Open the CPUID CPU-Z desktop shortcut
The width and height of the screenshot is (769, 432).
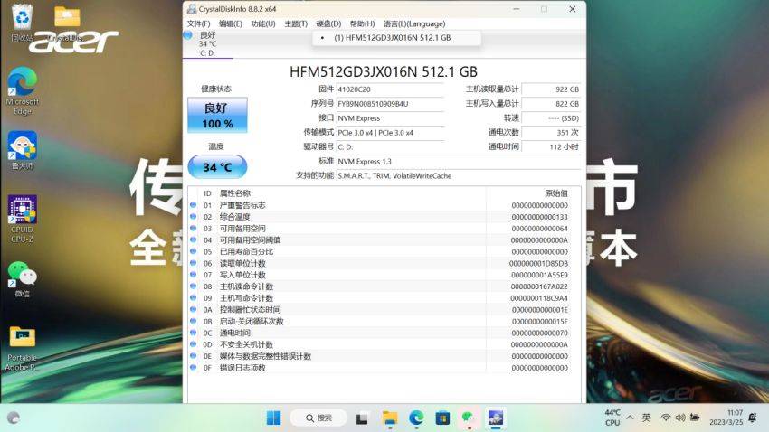pos(22,219)
